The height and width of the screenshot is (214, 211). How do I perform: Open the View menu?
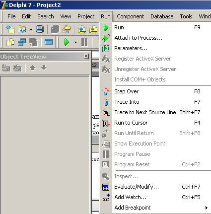66,16
